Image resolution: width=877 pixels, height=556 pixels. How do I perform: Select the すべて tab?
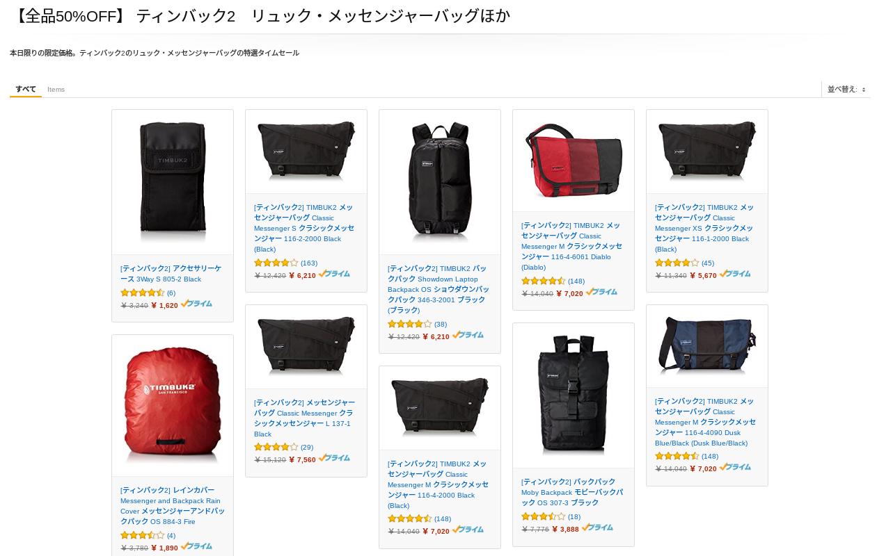pos(26,89)
